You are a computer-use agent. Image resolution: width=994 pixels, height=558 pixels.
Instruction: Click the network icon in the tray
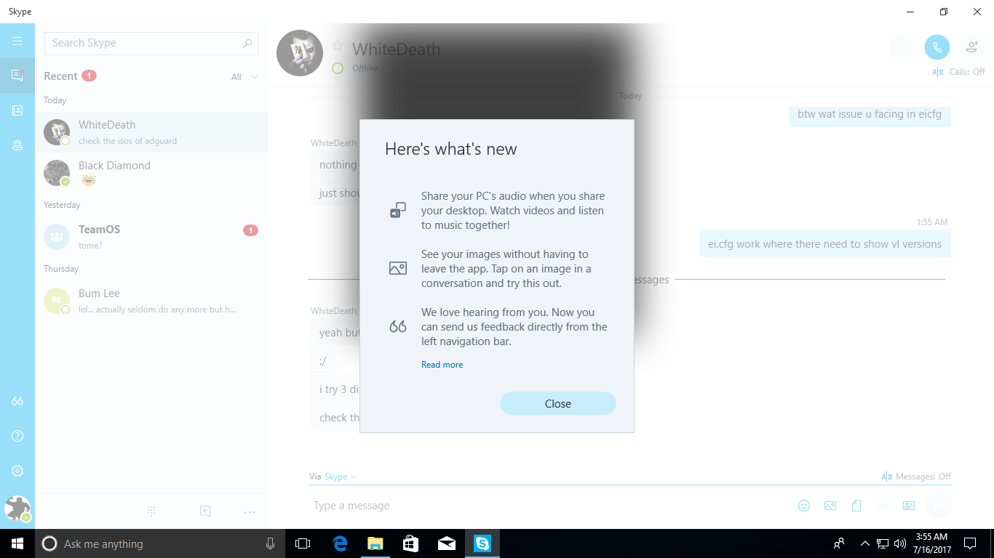883,543
